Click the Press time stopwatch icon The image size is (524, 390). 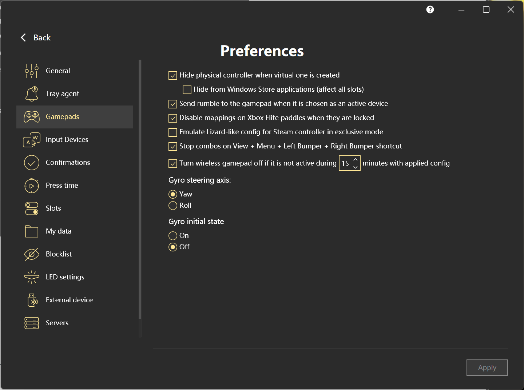click(32, 186)
